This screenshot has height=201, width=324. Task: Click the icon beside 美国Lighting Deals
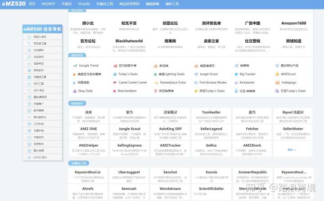click(155, 74)
